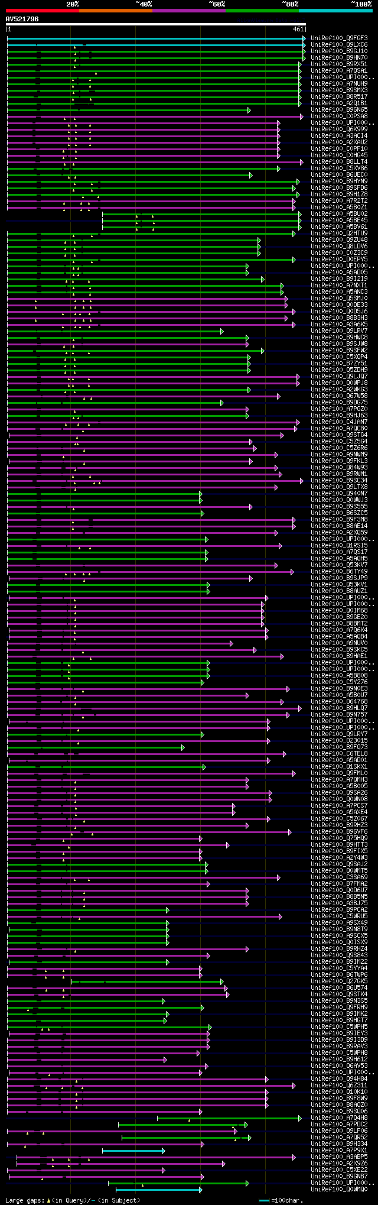Screen dimensions: 378x1205
Task: Click the UniRef100_C4JAN7 name
Action: point(339,422)
